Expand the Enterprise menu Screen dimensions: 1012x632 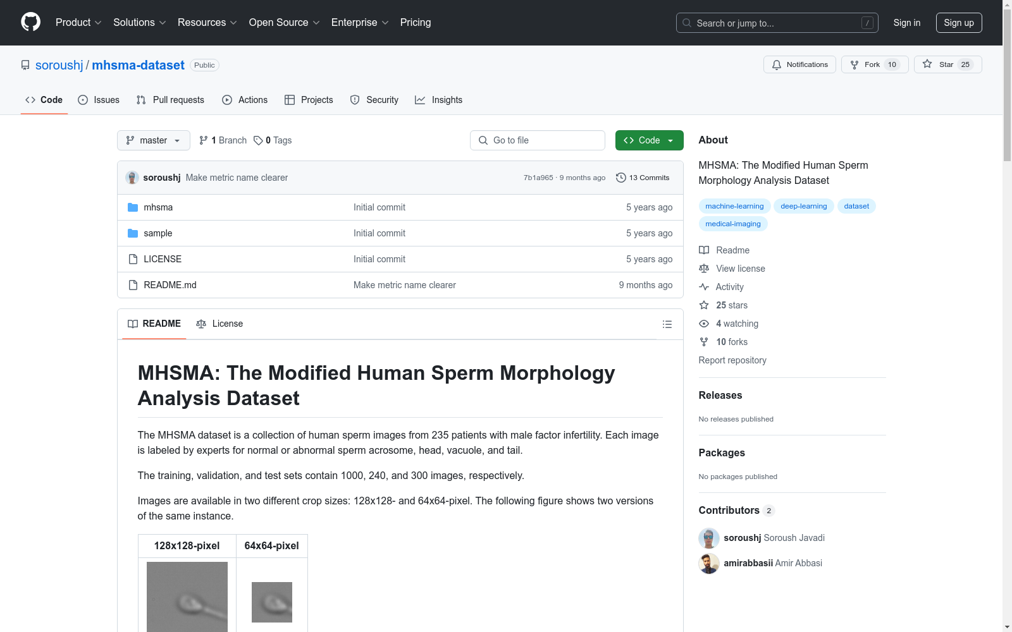coord(360,23)
